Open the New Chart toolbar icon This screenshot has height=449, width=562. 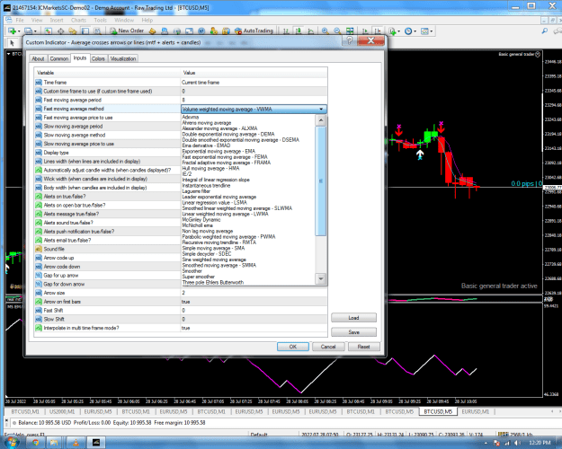point(12,31)
